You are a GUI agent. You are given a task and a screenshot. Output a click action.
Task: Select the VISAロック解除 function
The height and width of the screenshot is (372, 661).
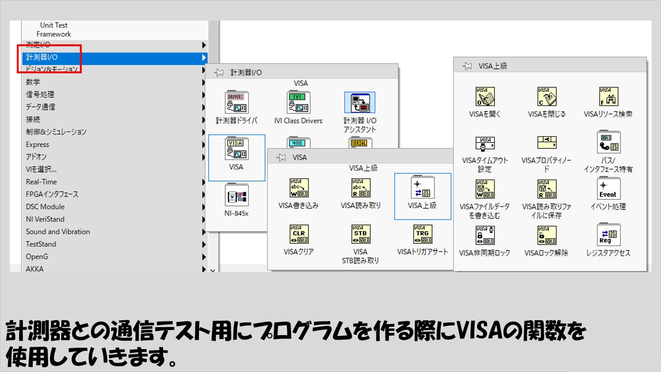[x=547, y=235]
